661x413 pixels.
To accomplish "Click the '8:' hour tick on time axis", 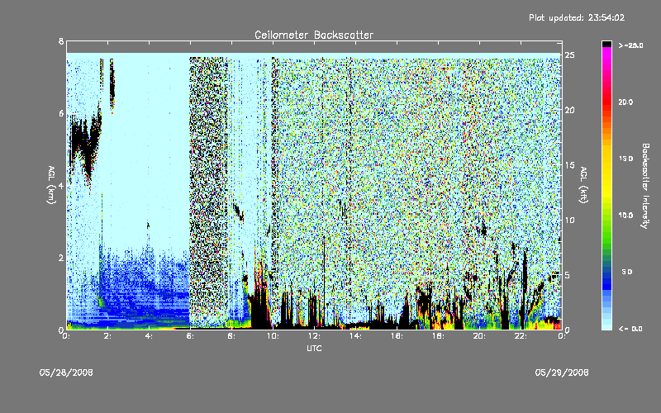I will tap(232, 336).
